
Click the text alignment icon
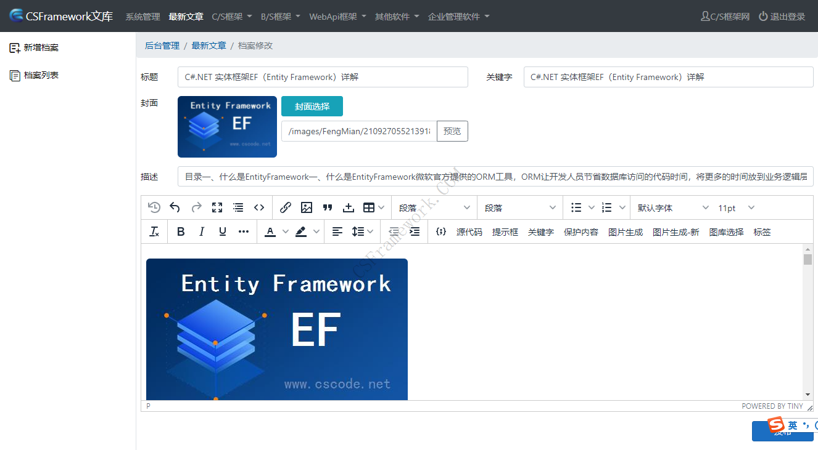(x=337, y=231)
